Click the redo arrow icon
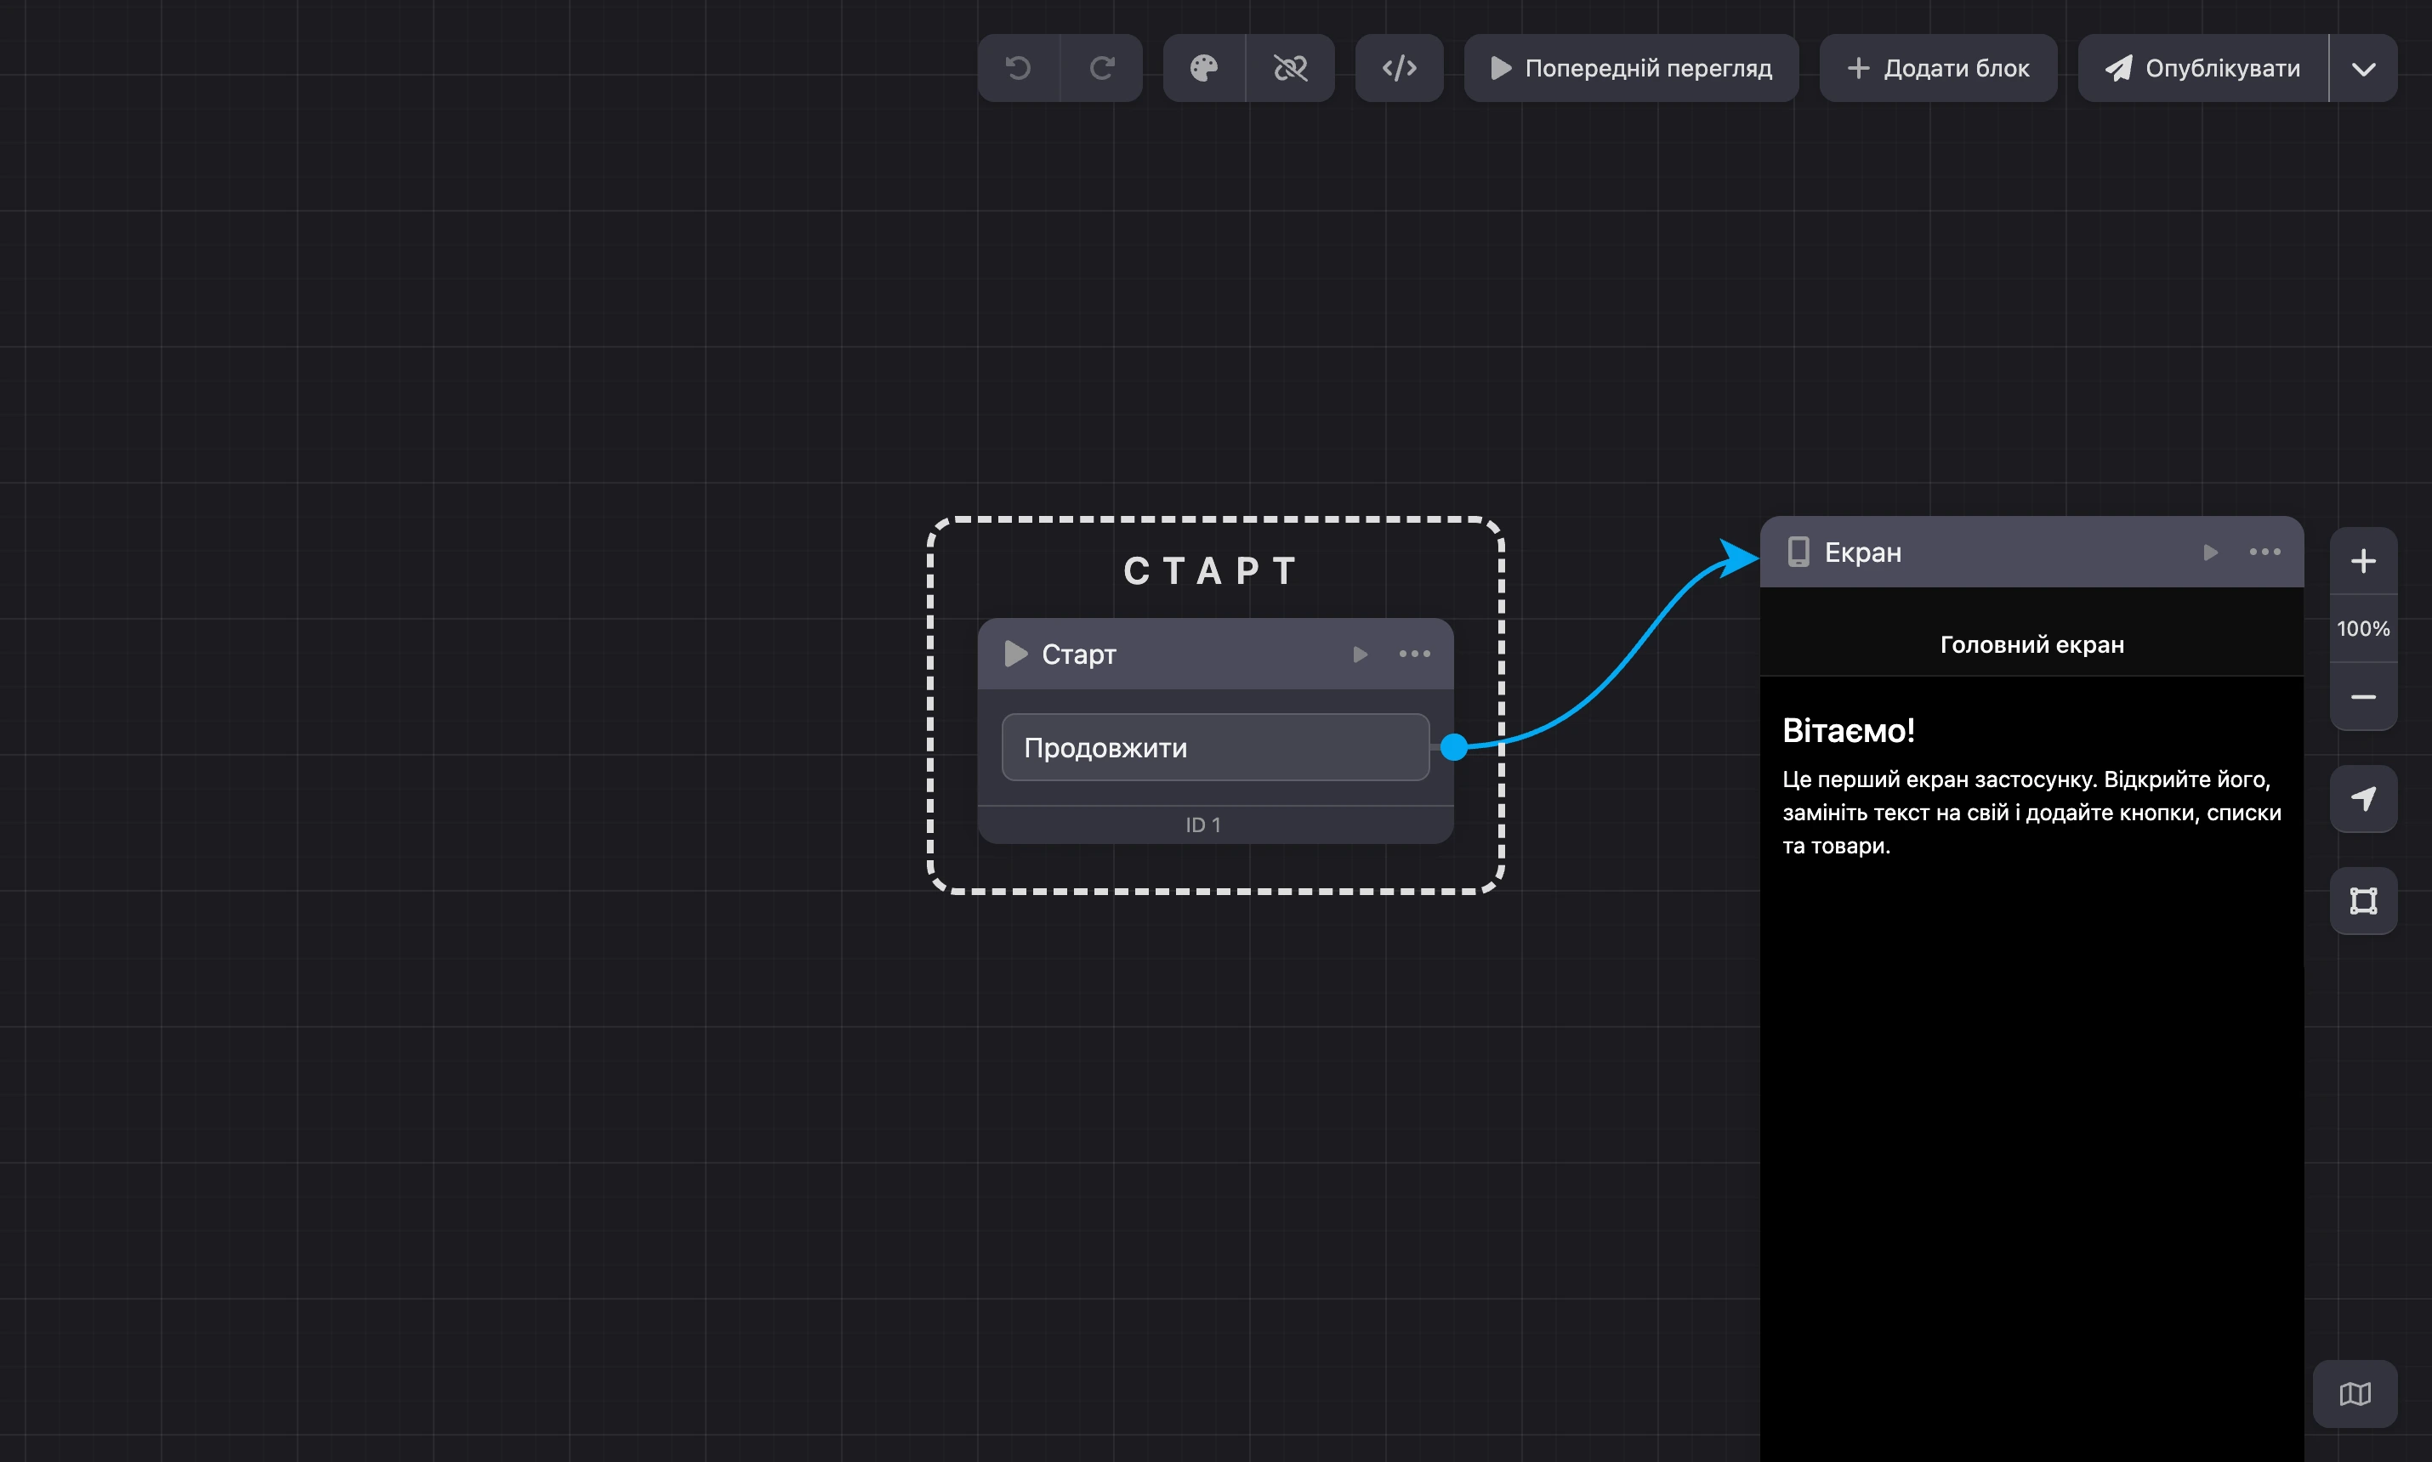 click(1102, 68)
